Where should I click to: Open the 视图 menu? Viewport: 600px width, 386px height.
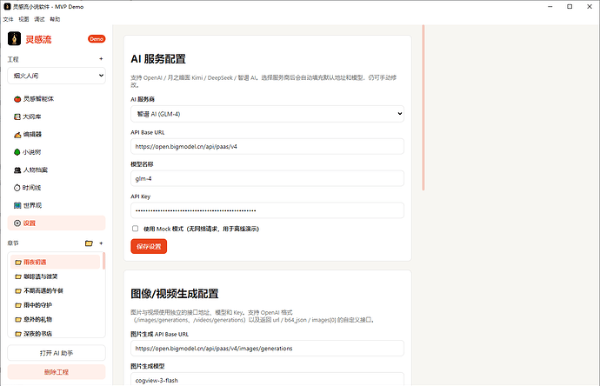(23, 19)
